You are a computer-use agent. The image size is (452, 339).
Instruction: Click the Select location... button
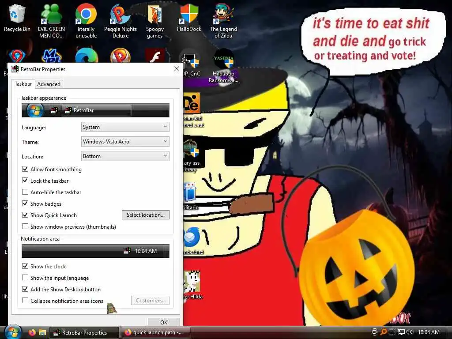click(146, 215)
